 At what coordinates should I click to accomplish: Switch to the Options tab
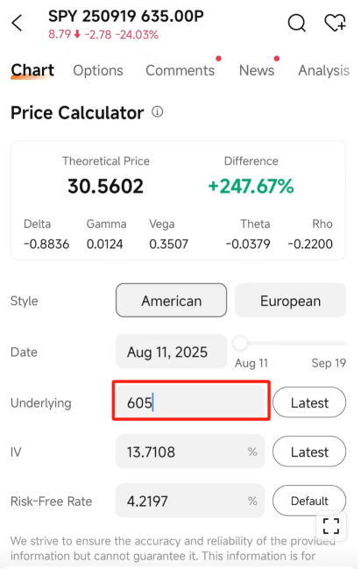coord(98,70)
